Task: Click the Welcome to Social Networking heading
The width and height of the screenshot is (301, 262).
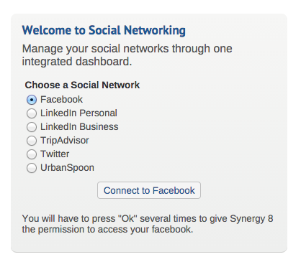Action: pos(104,30)
